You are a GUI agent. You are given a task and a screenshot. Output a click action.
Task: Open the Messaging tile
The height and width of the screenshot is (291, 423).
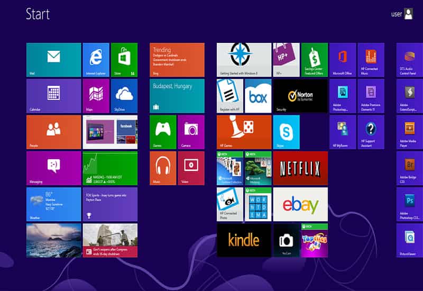pos(54,168)
